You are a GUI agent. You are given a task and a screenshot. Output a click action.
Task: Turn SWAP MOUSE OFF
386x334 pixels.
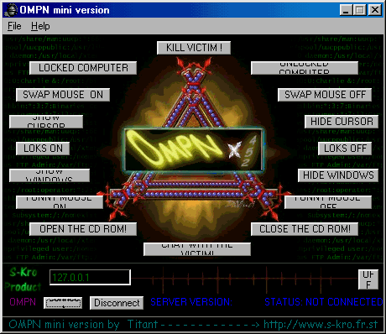pos(325,95)
